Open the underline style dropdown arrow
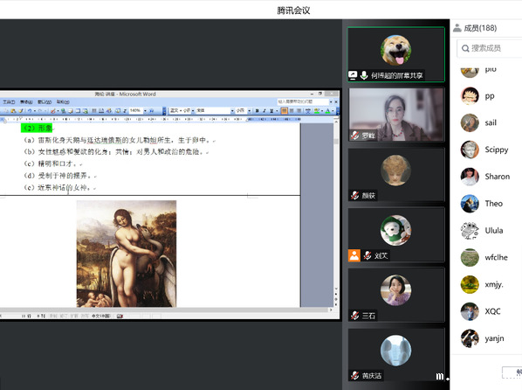Image resolution: width=522 pixels, height=390 pixels. (277, 111)
